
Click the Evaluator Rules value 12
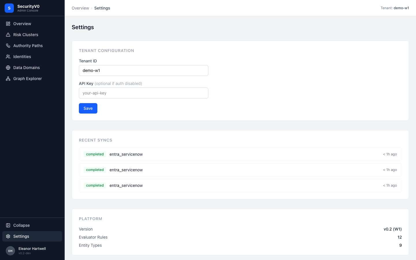click(400, 237)
